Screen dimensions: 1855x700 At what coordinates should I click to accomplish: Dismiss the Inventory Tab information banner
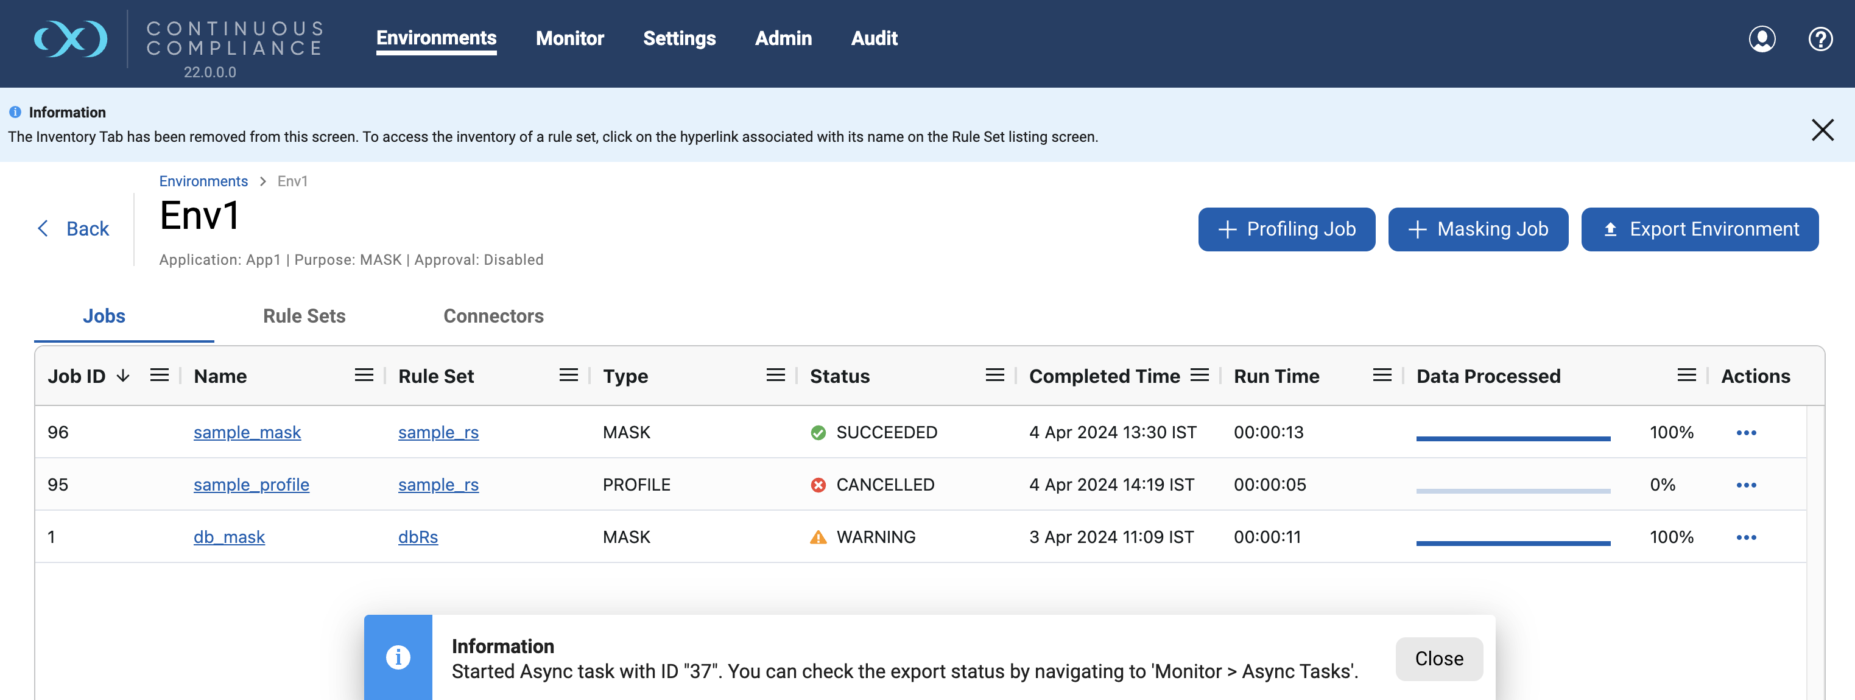[x=1823, y=130]
